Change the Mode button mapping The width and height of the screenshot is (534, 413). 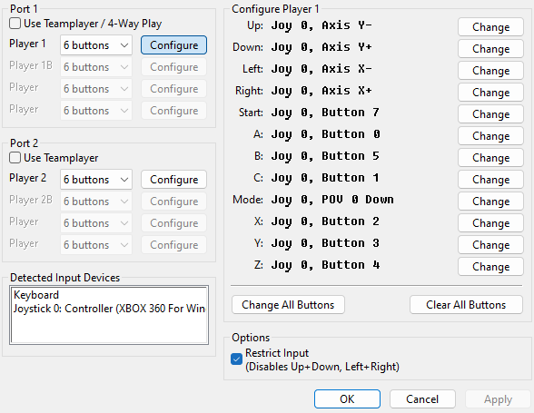point(490,202)
